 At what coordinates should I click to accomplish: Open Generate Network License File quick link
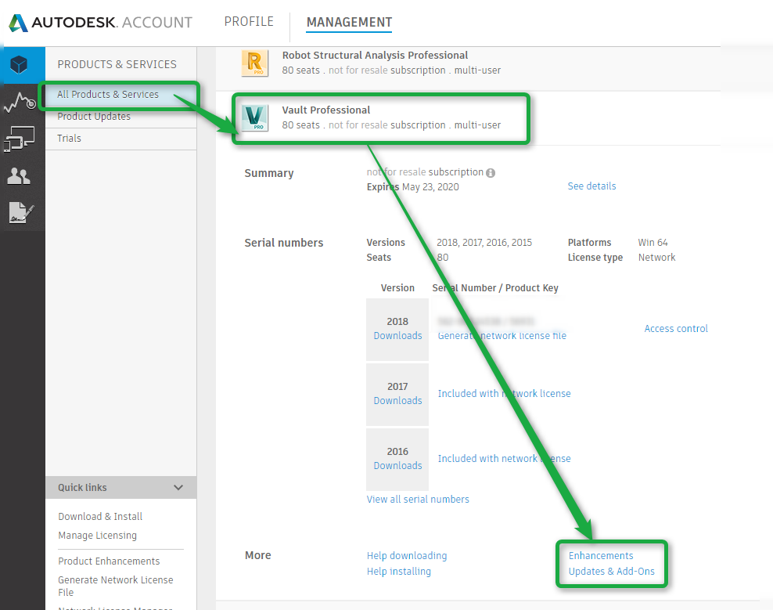115,586
